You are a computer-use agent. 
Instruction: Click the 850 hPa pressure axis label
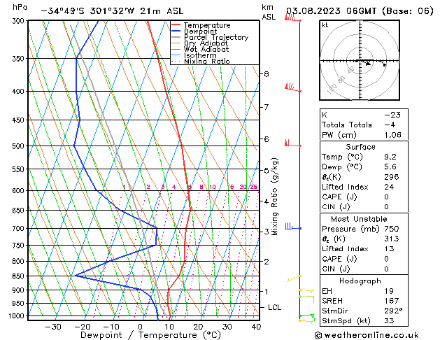pos(20,276)
